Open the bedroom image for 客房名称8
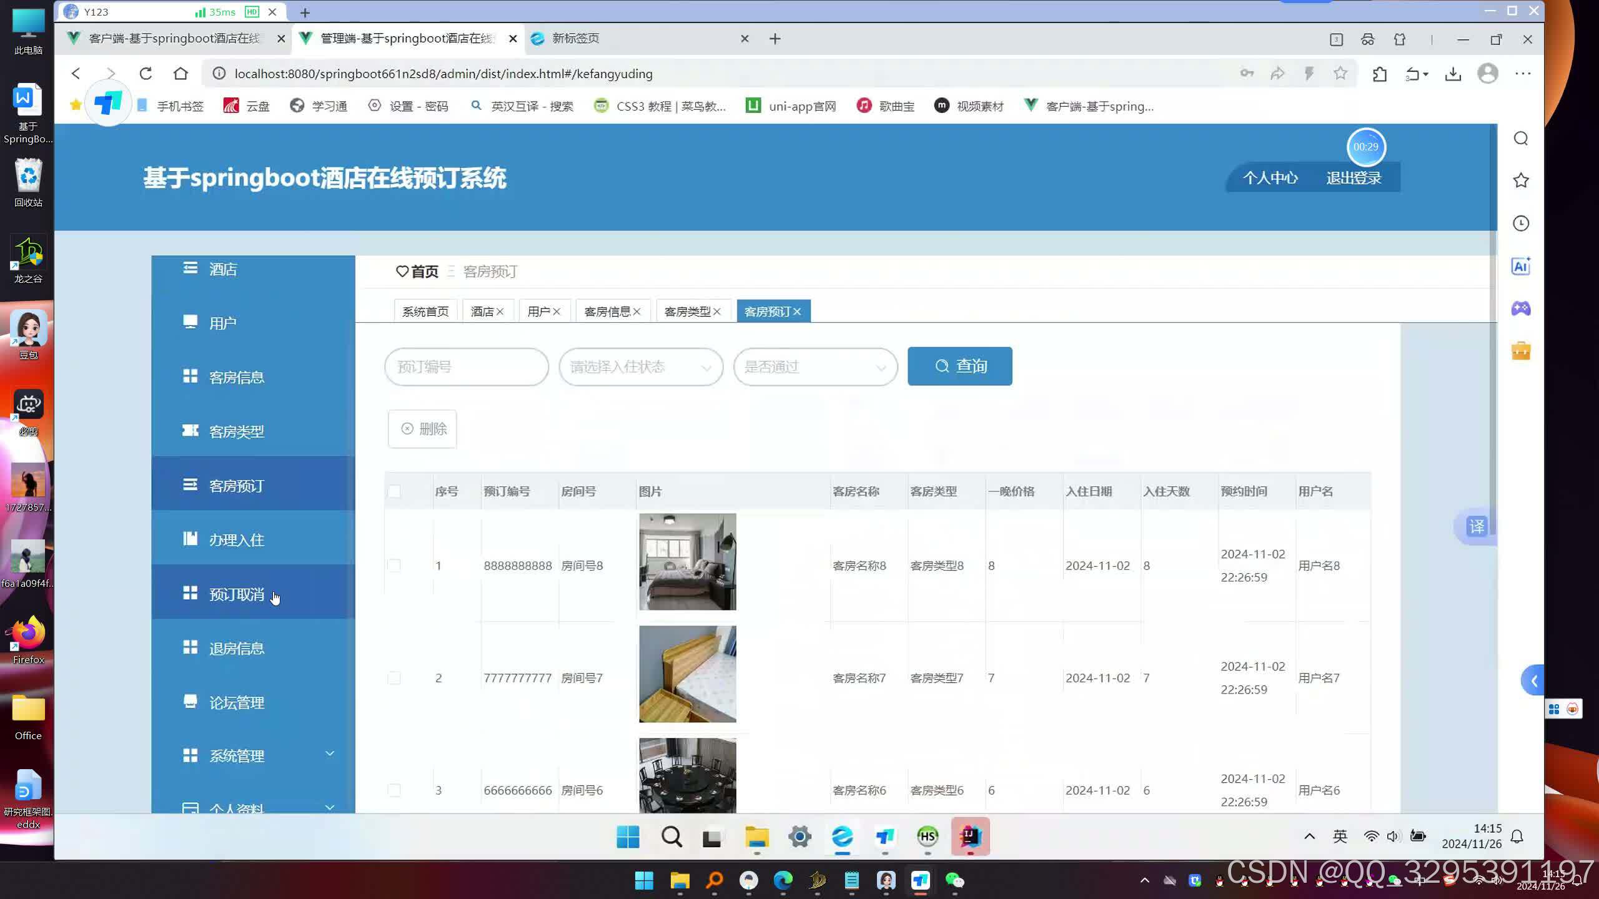 coord(688,562)
